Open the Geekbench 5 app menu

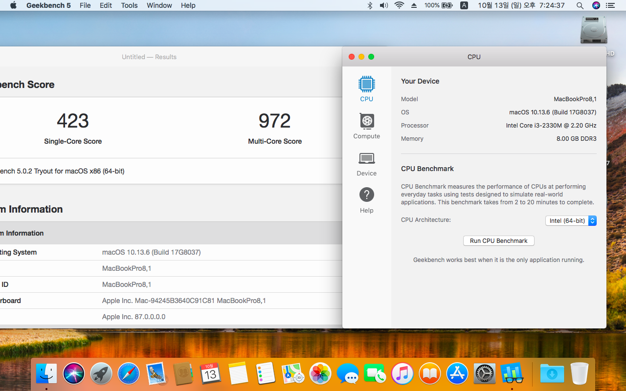(x=48, y=5)
